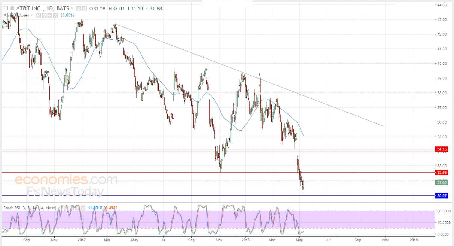Open dropdown arrow after 'BATS' symbol title
Image resolution: width=454 pixels, height=246 pixels.
72,8
